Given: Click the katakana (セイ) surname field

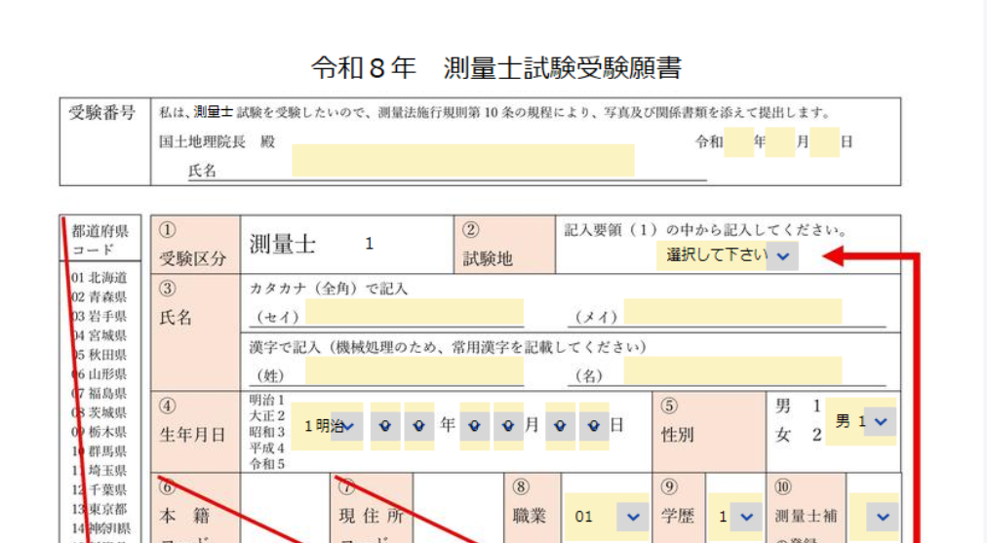Looking at the screenshot, I should click(x=414, y=314).
